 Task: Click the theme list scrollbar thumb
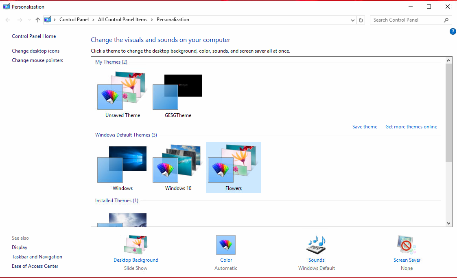tap(448, 113)
